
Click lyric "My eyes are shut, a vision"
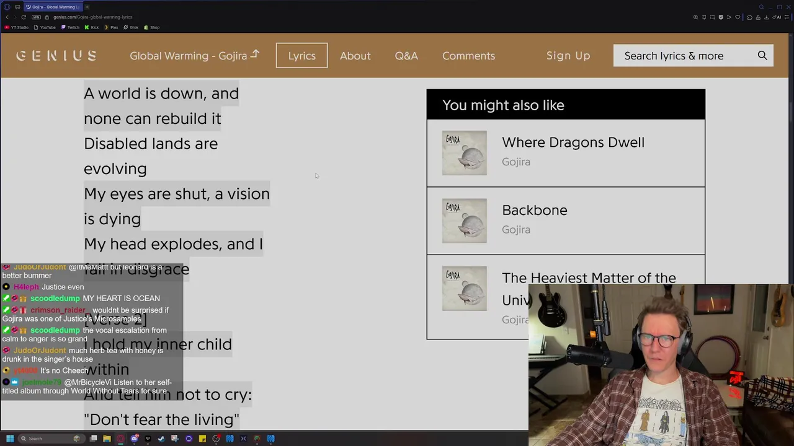click(x=177, y=194)
